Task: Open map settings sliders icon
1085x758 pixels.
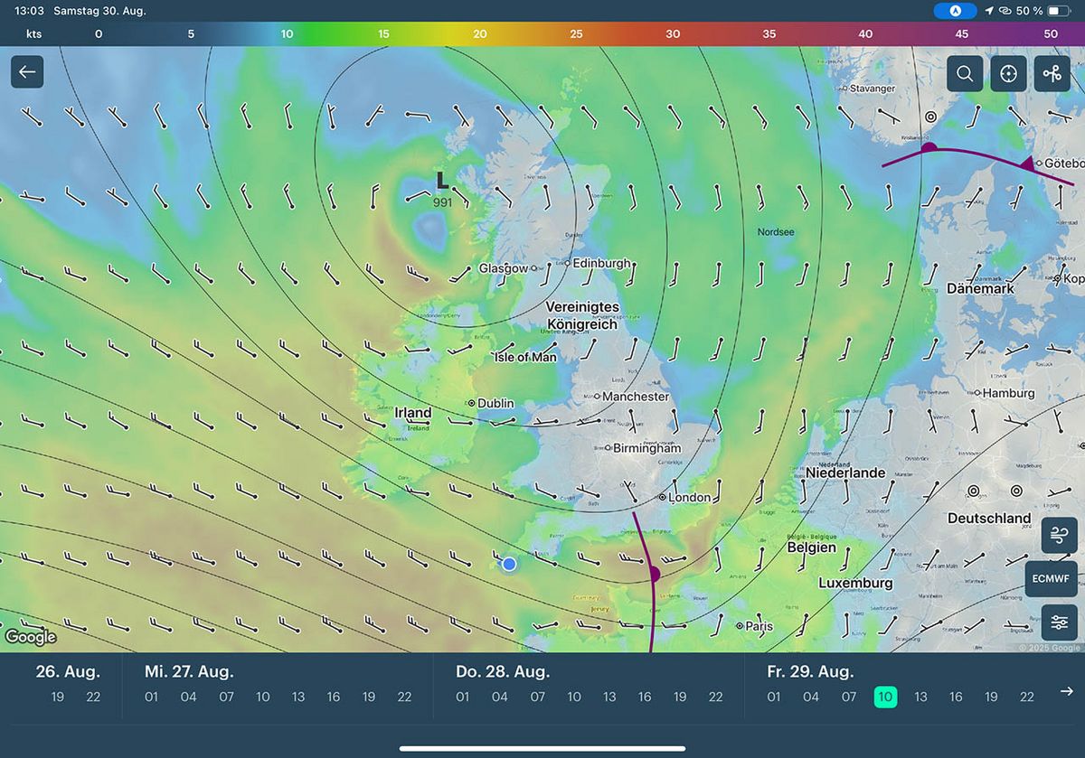Action: 1060,622
